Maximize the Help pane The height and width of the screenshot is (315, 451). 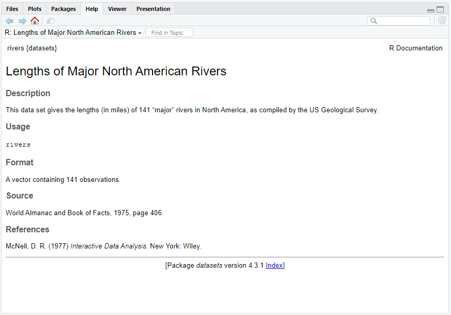(x=440, y=9)
